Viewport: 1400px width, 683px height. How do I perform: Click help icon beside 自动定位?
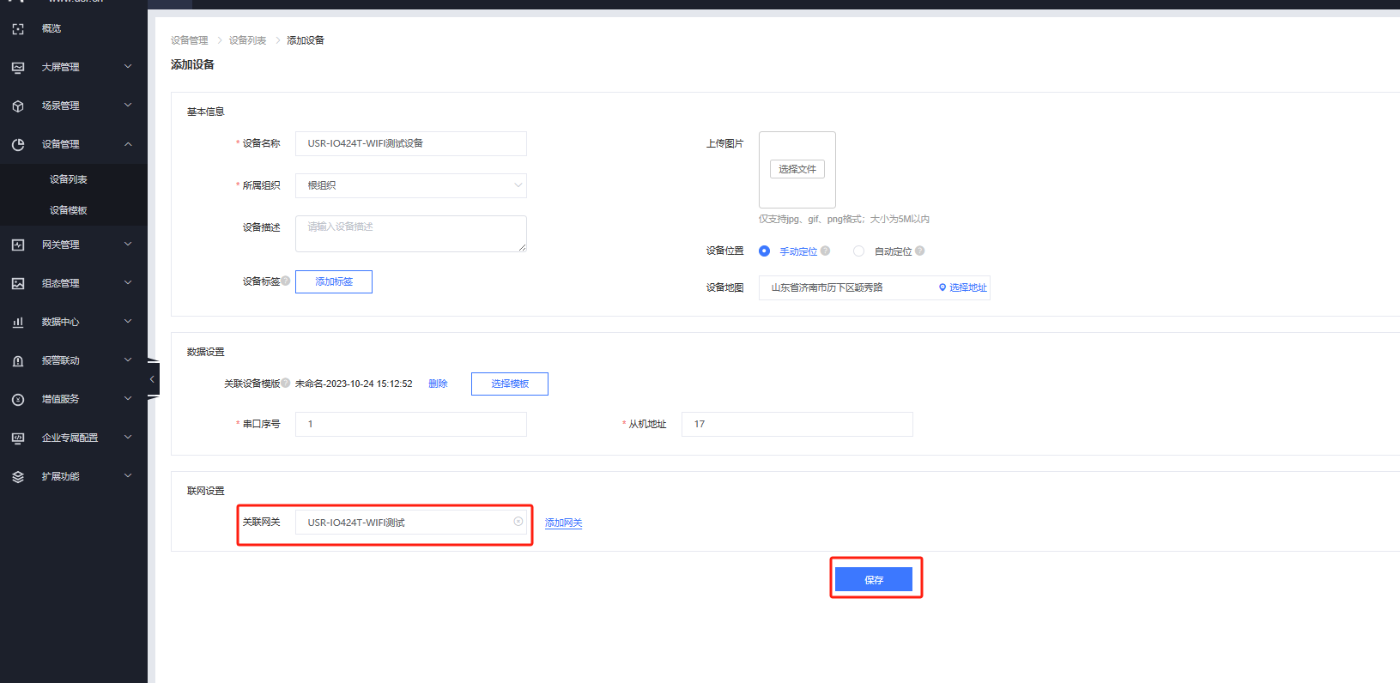tap(919, 251)
